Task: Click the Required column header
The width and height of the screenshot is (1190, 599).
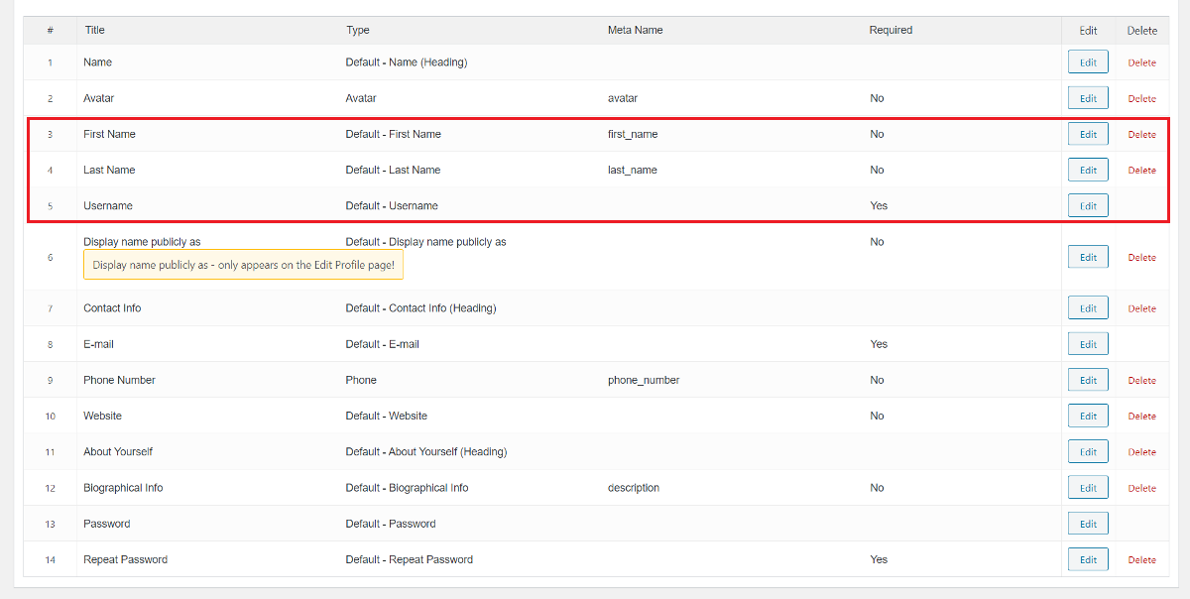Action: (x=891, y=30)
